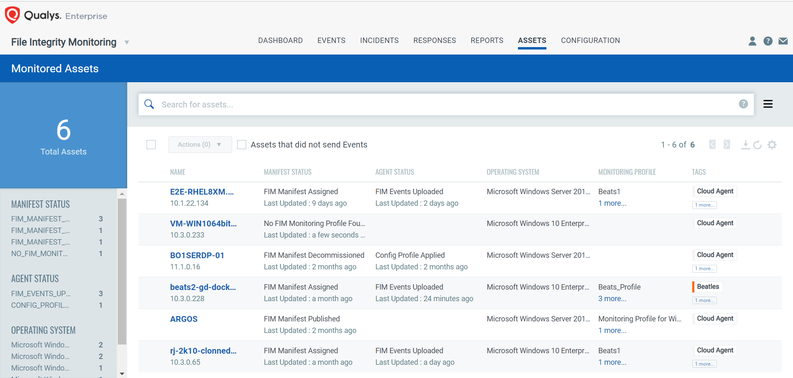
Task: Open the hamburger menu beside search bar
Action: [x=768, y=104]
